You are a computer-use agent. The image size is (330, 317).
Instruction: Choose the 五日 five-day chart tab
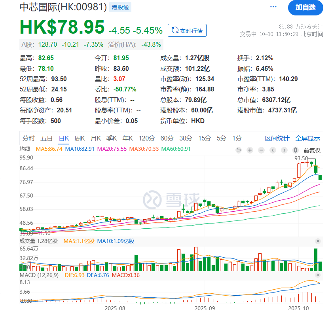[46, 139]
